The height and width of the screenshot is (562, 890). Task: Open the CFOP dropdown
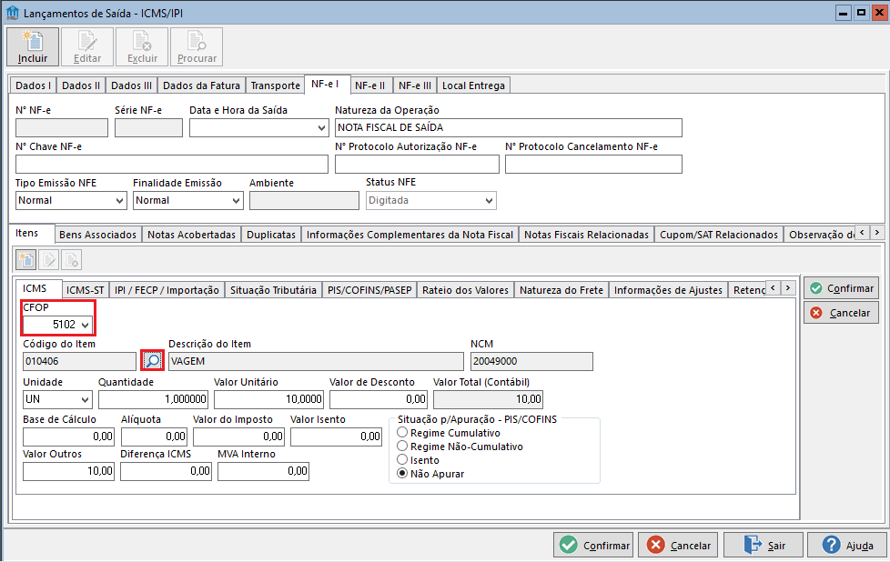click(x=86, y=325)
